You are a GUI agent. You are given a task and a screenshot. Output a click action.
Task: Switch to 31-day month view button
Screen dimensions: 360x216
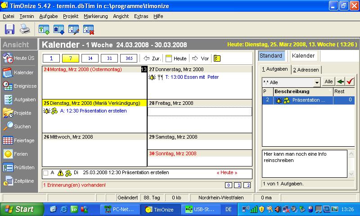[109, 58]
